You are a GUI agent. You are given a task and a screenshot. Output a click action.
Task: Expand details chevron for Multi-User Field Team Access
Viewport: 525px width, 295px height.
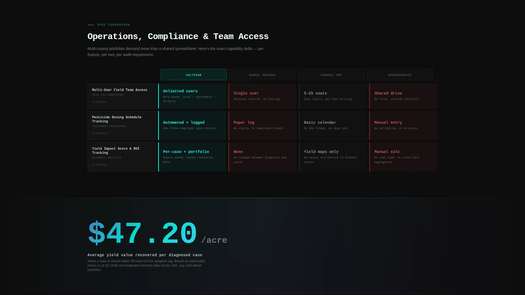click(94, 102)
